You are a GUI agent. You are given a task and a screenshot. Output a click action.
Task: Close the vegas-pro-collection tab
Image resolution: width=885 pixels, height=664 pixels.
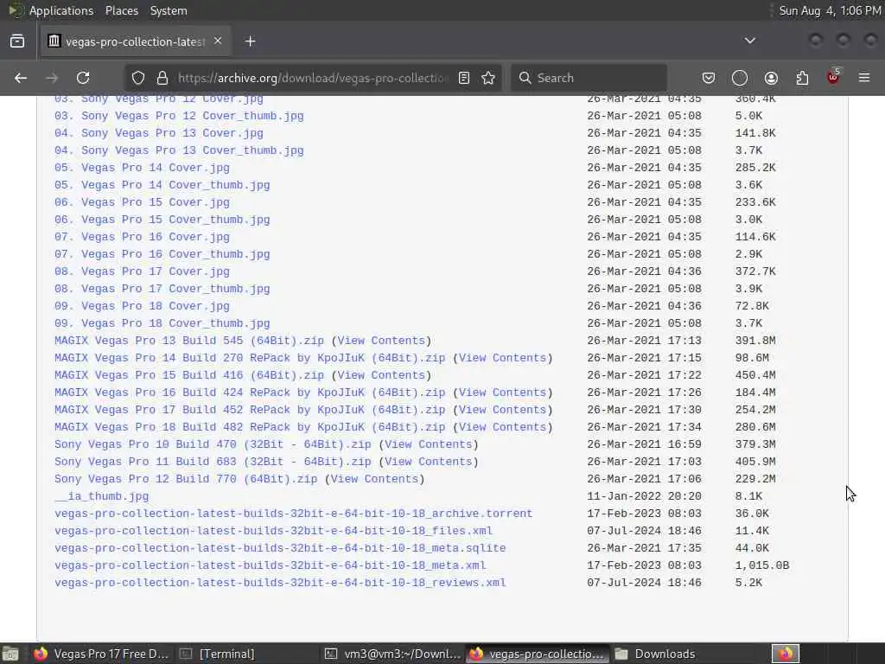pyautogui.click(x=218, y=41)
